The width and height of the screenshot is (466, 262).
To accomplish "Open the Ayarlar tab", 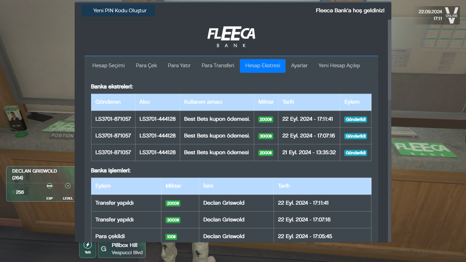I will [299, 65].
